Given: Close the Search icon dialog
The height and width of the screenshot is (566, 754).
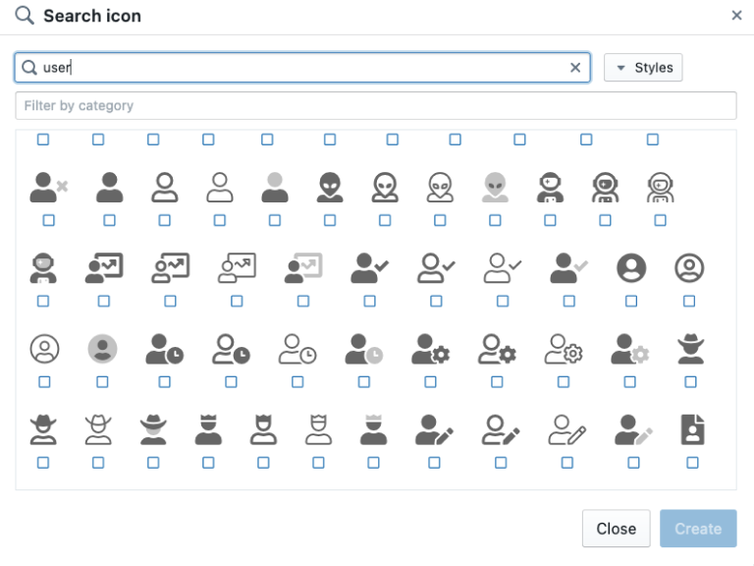Looking at the screenshot, I should (x=736, y=16).
